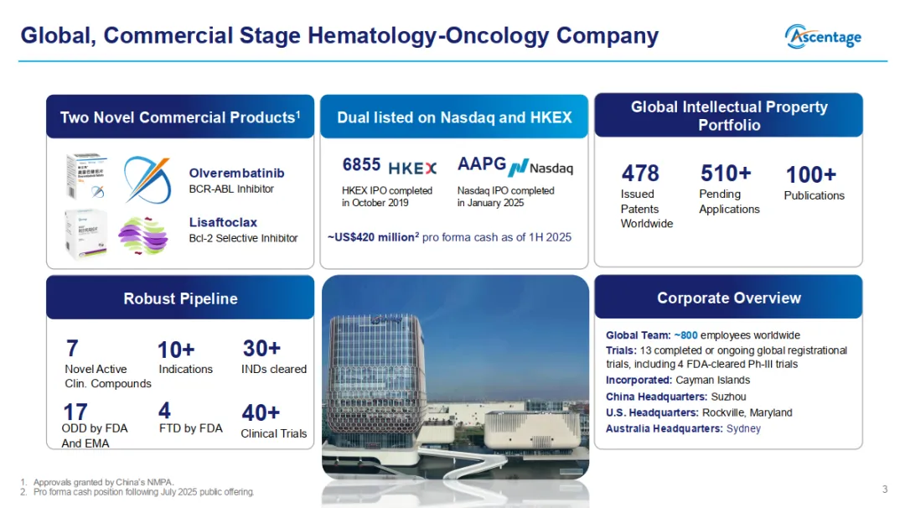Click the Ascentage logo in top-right corner
The width and height of the screenshot is (905, 508).
(x=823, y=36)
